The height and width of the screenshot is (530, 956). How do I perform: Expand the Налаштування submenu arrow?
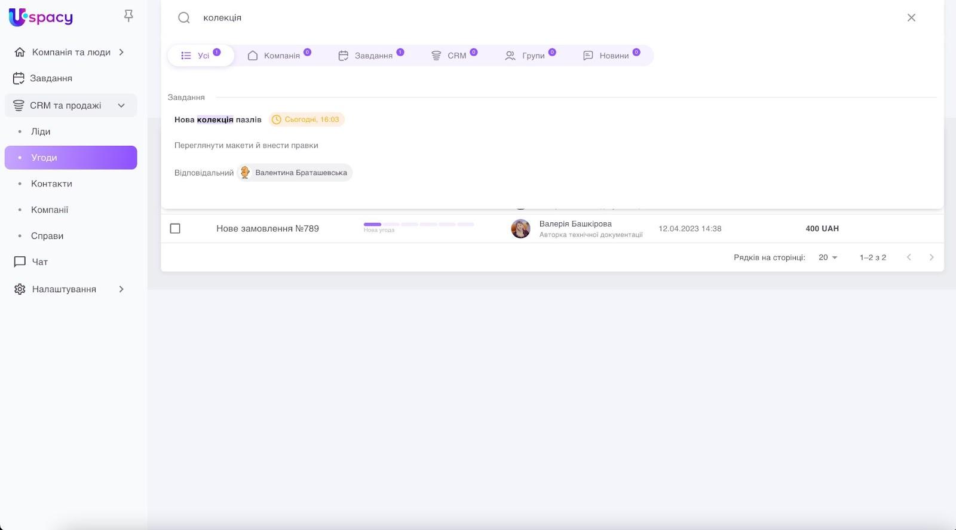click(121, 289)
